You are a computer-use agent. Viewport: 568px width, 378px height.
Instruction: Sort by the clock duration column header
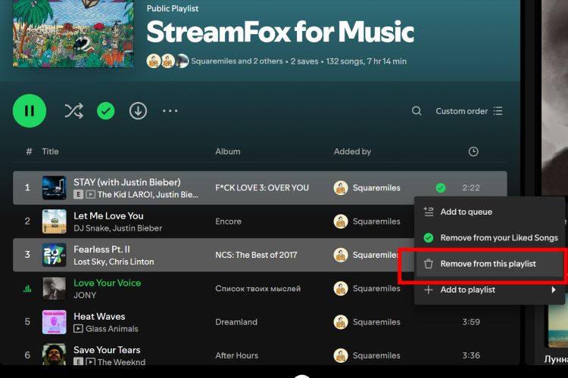(473, 151)
